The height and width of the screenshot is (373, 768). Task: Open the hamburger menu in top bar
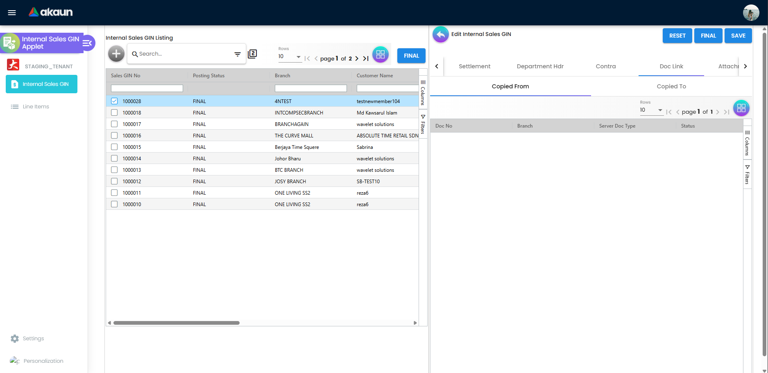12,13
